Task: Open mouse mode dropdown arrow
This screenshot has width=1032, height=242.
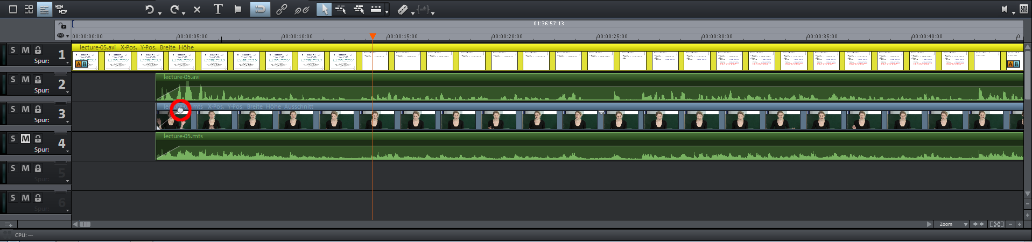Action: 387,12
